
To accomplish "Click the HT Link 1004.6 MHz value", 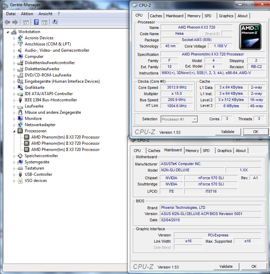I will click(177, 106).
